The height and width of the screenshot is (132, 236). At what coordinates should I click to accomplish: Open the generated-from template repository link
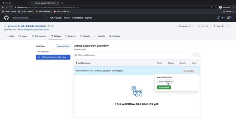tap(33, 30)
